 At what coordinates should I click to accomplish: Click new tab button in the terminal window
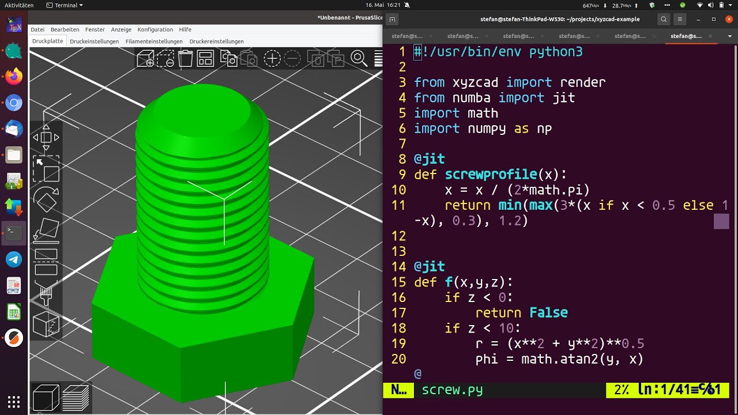pyautogui.click(x=392, y=19)
